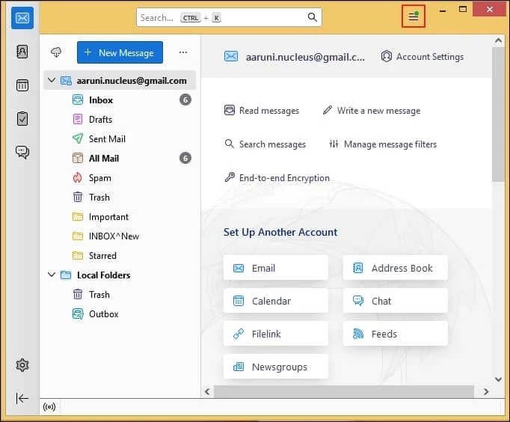This screenshot has height=422, width=510.
Task: Collapse the spaces toolbar arrow
Action: pyautogui.click(x=22, y=398)
